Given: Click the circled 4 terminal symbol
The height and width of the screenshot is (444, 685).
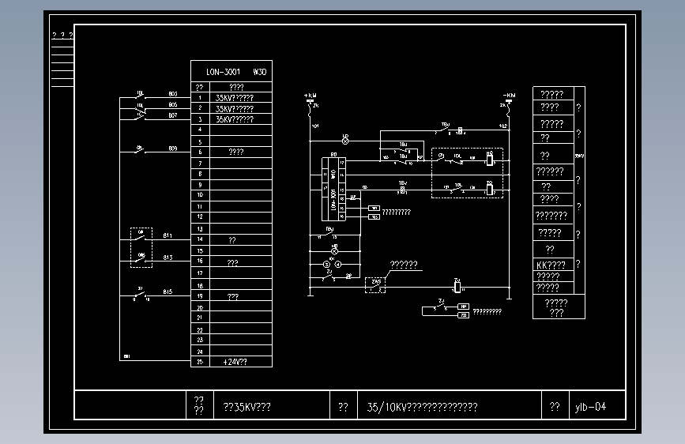Looking at the screenshot, I should (x=338, y=265).
